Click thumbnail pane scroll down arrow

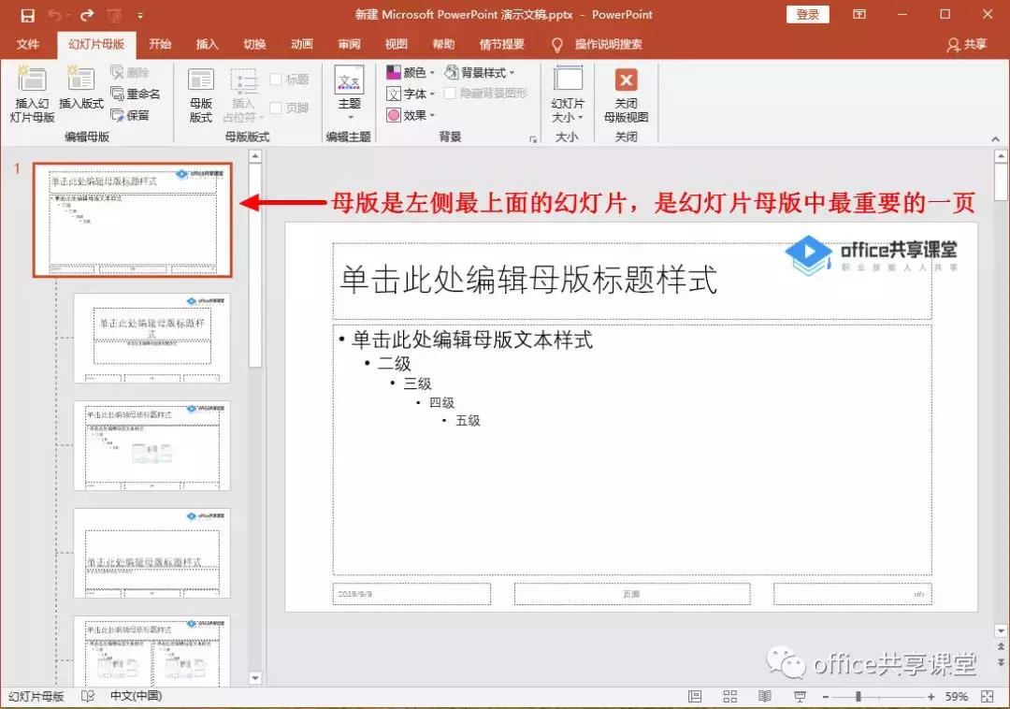point(255,677)
